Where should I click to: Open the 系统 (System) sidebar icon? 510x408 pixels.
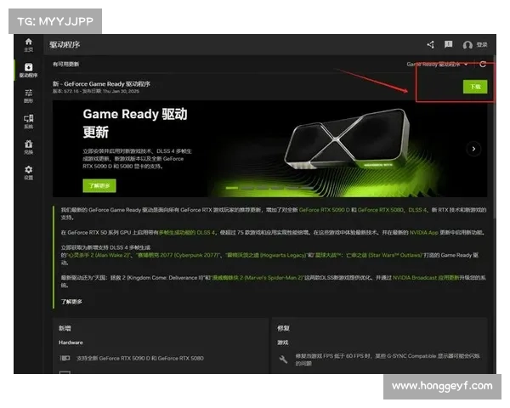coord(29,122)
